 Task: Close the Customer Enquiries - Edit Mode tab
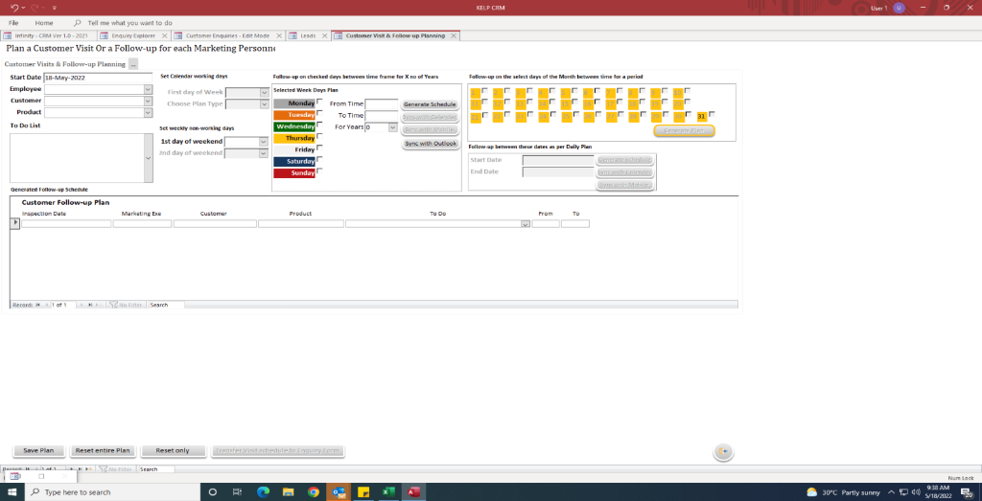coord(279,35)
